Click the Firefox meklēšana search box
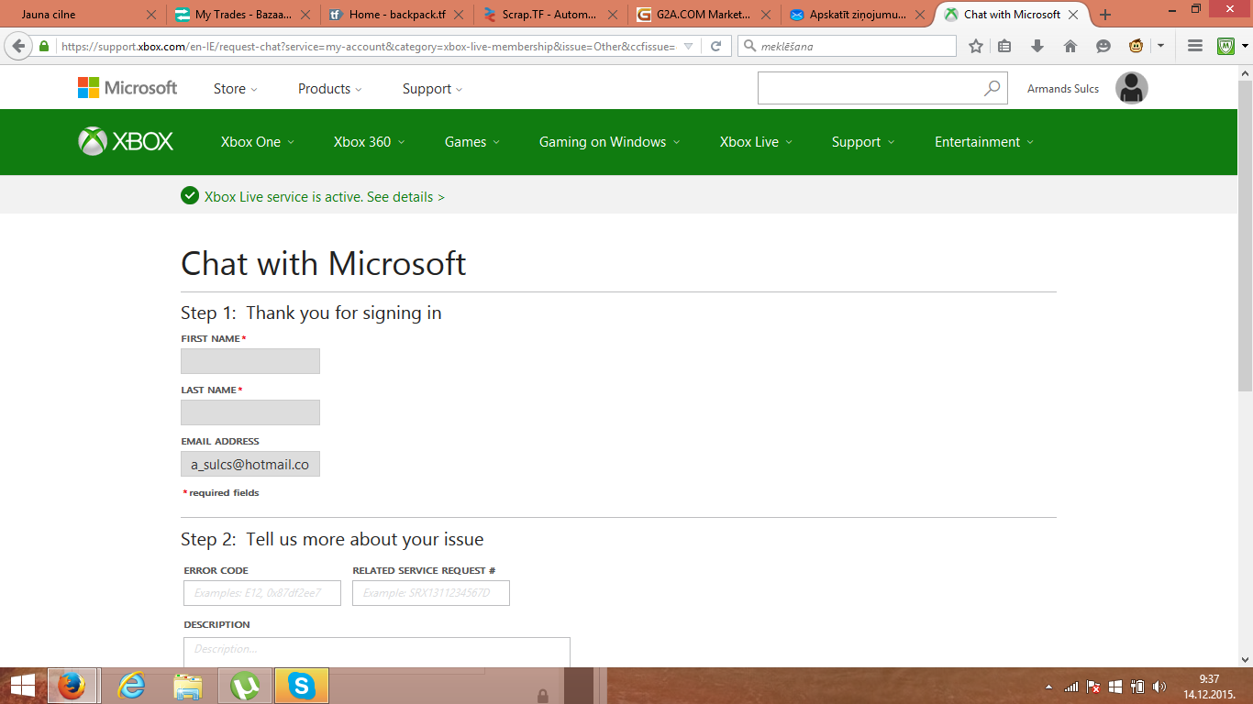Screen dimensions: 1253x704 (848, 46)
